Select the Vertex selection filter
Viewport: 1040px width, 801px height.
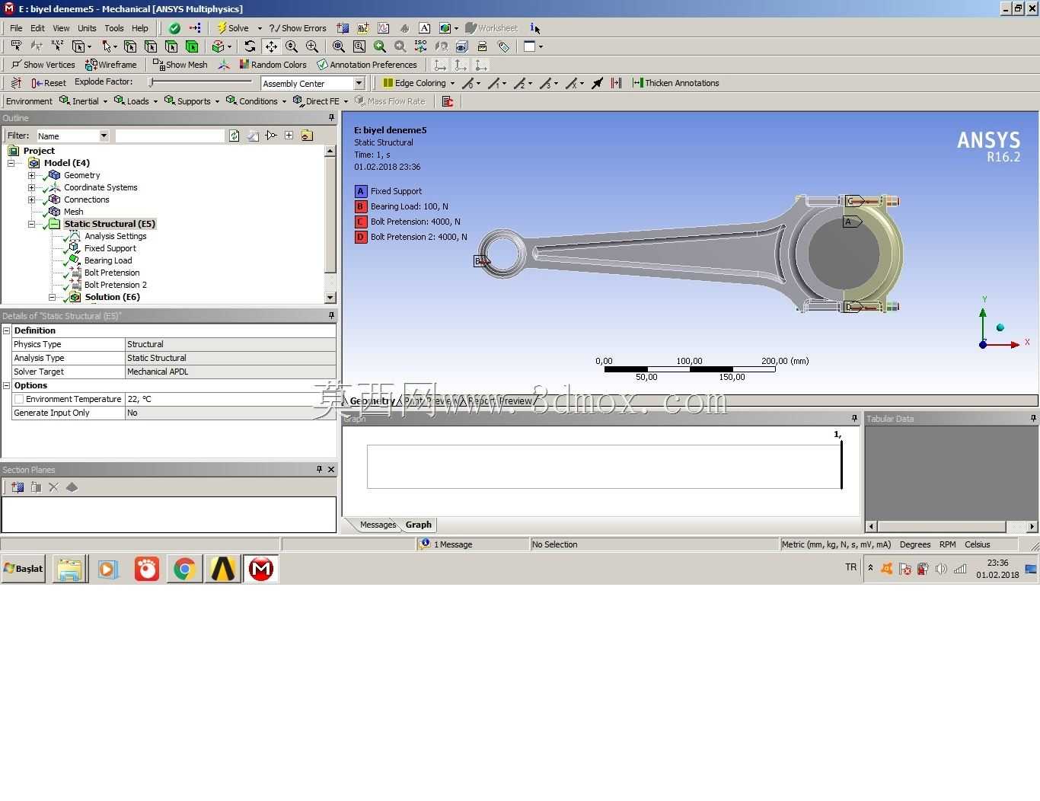[x=130, y=46]
